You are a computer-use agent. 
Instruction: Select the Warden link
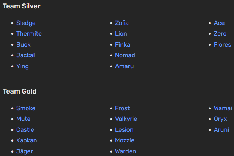(x=125, y=151)
